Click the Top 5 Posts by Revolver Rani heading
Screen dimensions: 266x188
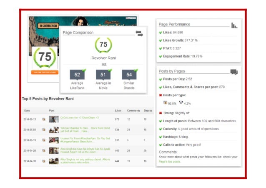tap(48, 99)
